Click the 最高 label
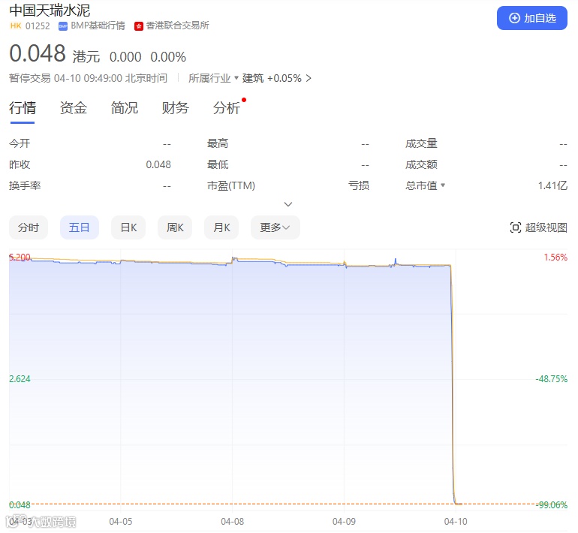Image resolution: width=578 pixels, height=533 pixels. pyautogui.click(x=218, y=143)
